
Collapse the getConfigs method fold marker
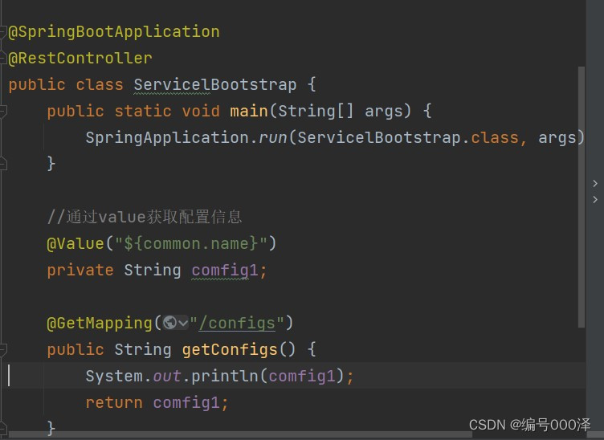pyautogui.click(x=2, y=349)
